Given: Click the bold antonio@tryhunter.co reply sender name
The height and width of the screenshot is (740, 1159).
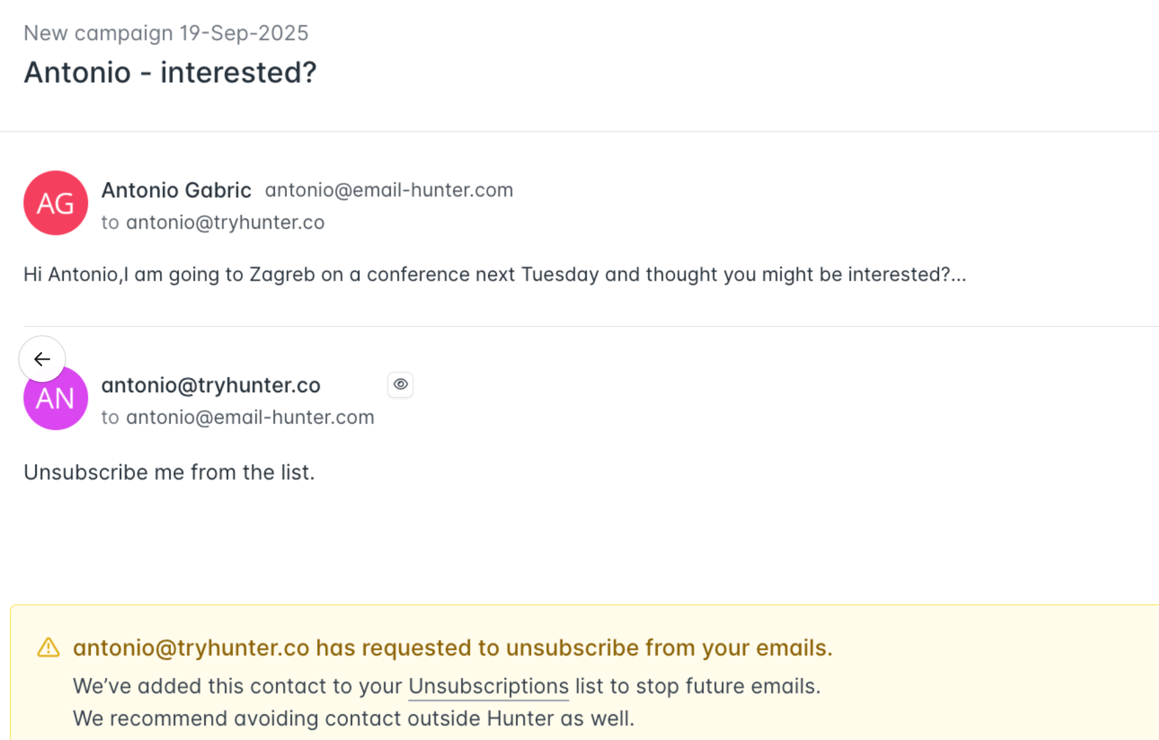Looking at the screenshot, I should click(211, 385).
